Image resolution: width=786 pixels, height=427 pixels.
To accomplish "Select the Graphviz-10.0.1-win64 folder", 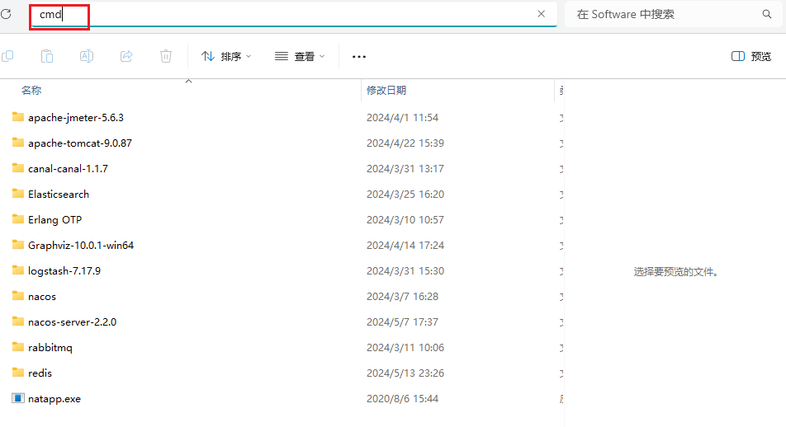I will [x=81, y=246].
